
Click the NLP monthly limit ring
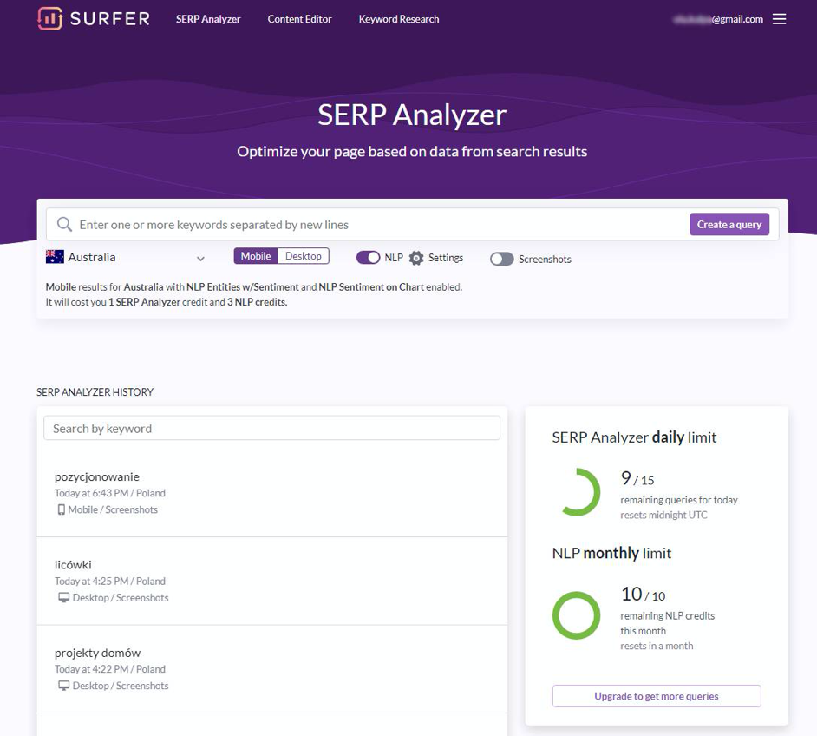tap(576, 615)
